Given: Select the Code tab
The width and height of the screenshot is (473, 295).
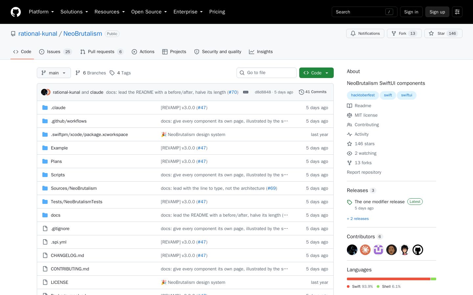Looking at the screenshot, I should pos(22,52).
